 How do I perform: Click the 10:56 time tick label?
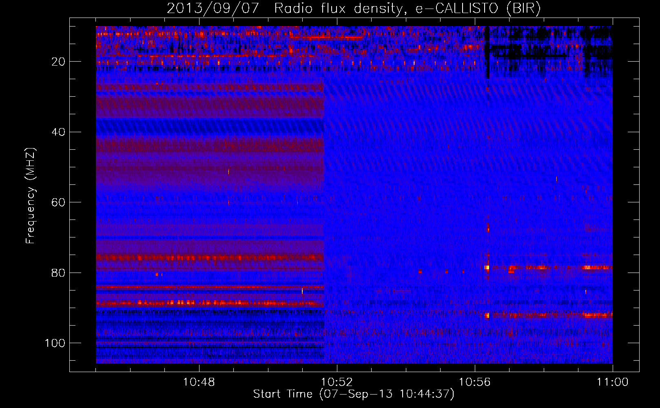click(475, 382)
